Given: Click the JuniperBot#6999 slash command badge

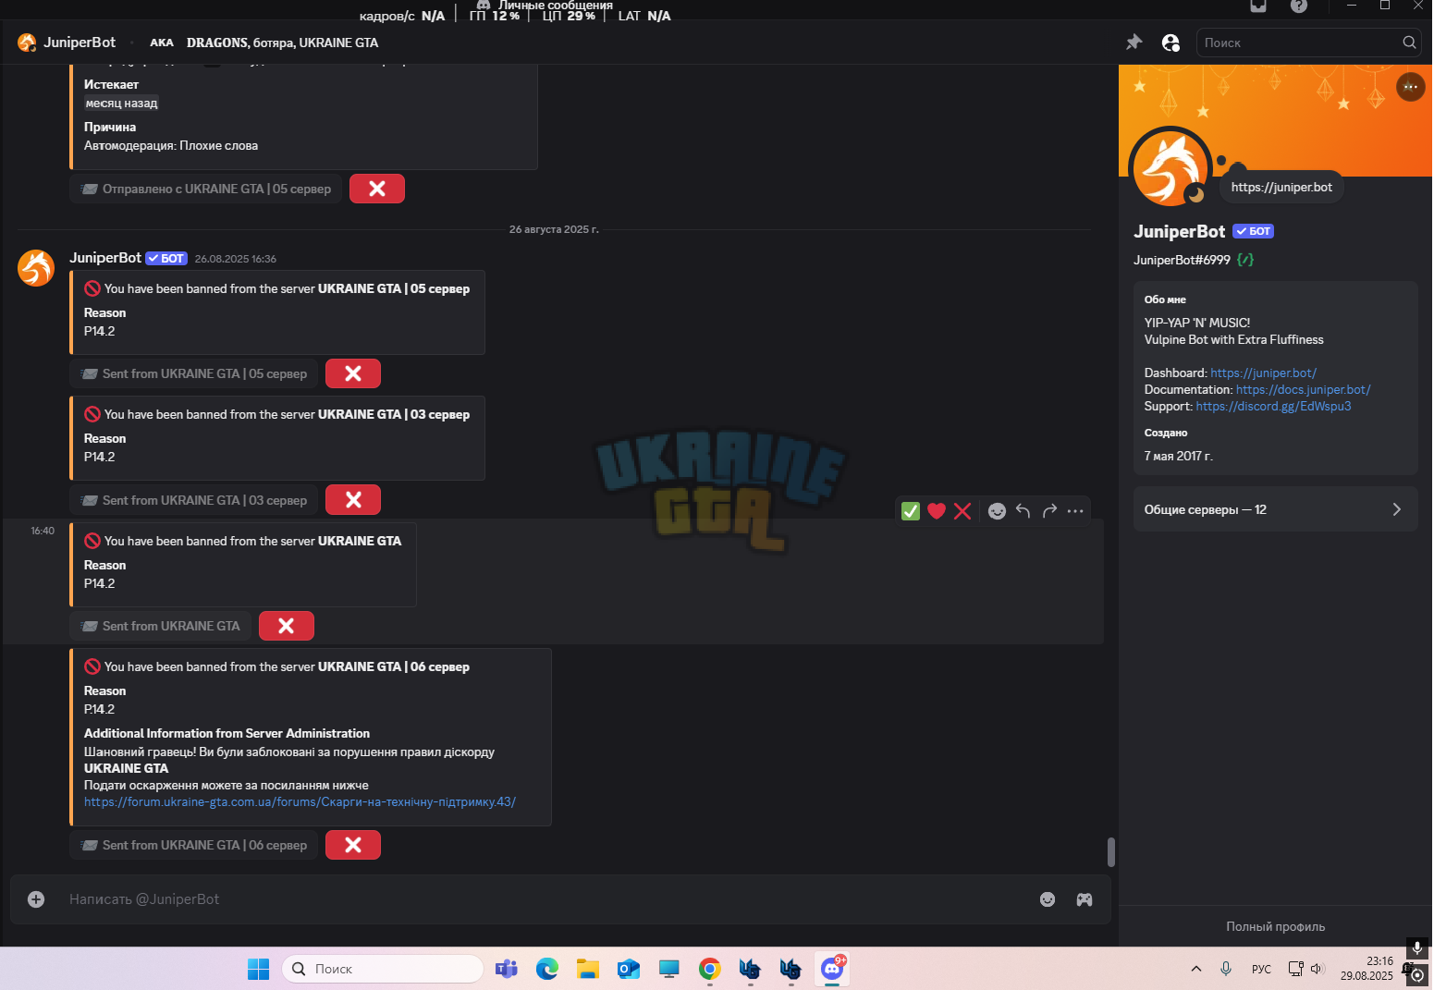Looking at the screenshot, I should point(1245,260).
